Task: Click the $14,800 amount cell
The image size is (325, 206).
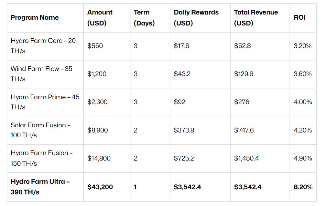Action: click(x=99, y=158)
